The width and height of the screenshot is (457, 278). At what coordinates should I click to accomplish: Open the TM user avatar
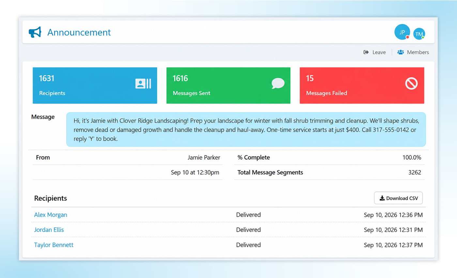point(419,34)
